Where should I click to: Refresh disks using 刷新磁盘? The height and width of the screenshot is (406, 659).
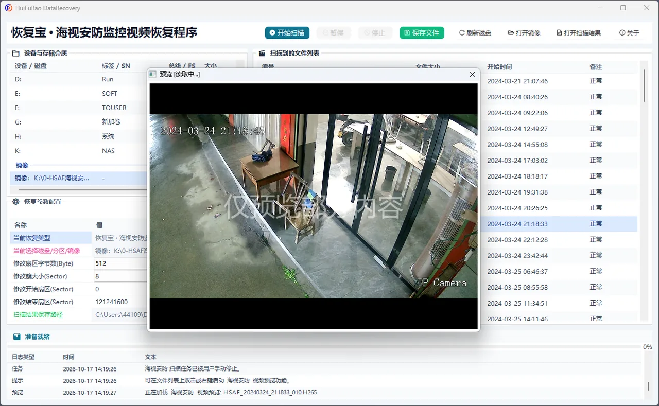(475, 33)
